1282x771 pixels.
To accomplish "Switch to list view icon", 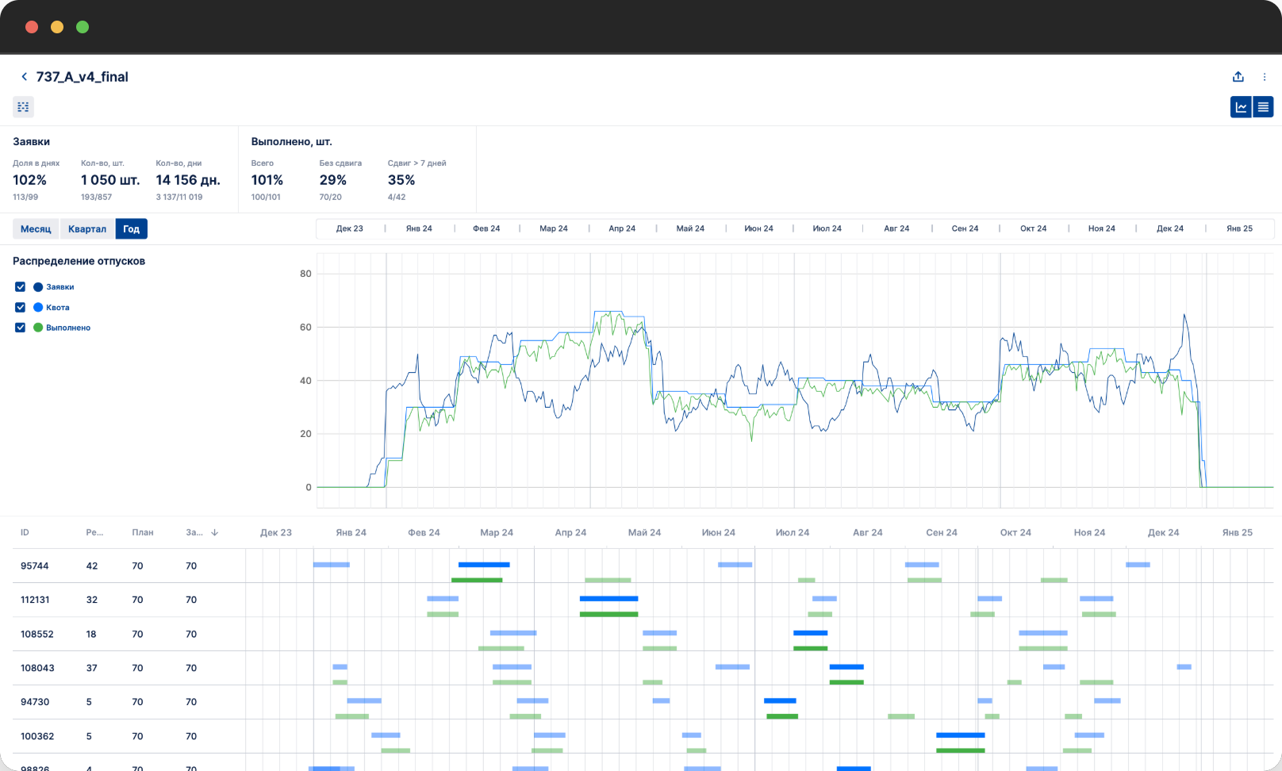I will pyautogui.click(x=1263, y=107).
